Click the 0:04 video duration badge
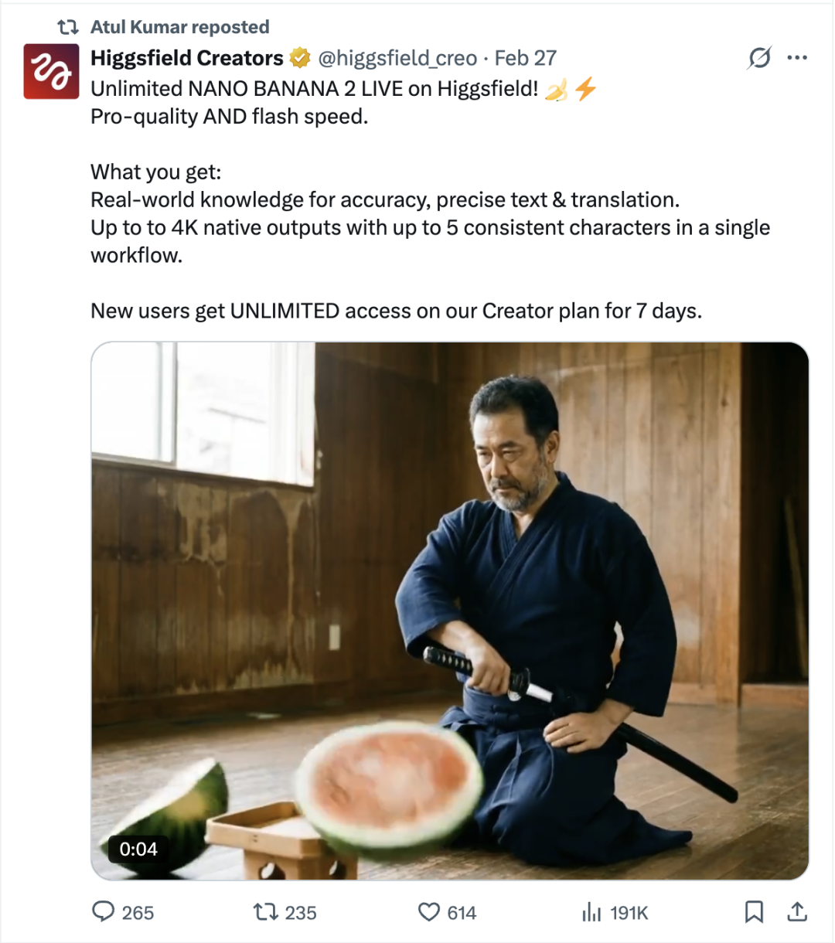The image size is (835, 943). [x=138, y=849]
